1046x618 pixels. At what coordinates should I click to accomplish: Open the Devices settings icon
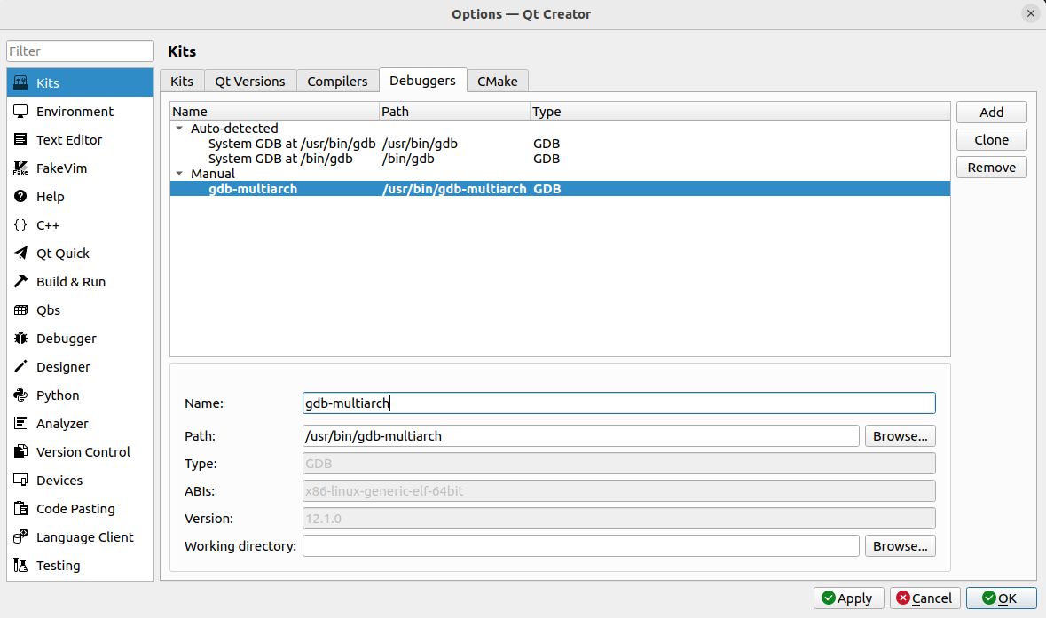point(20,480)
